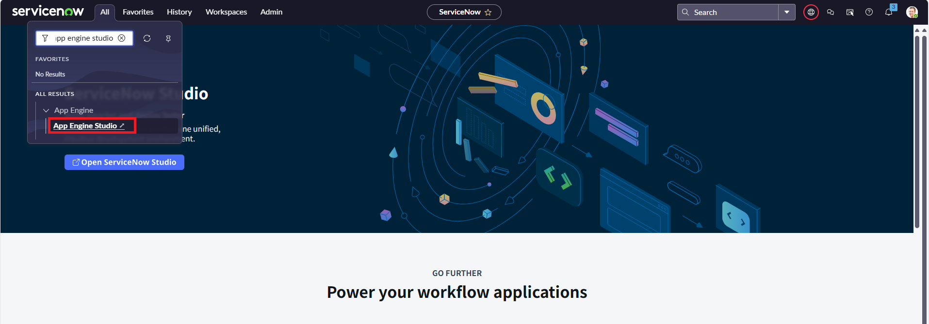Screen dimensions: 929x324
Task: Open the Admin menu
Action: pos(271,12)
